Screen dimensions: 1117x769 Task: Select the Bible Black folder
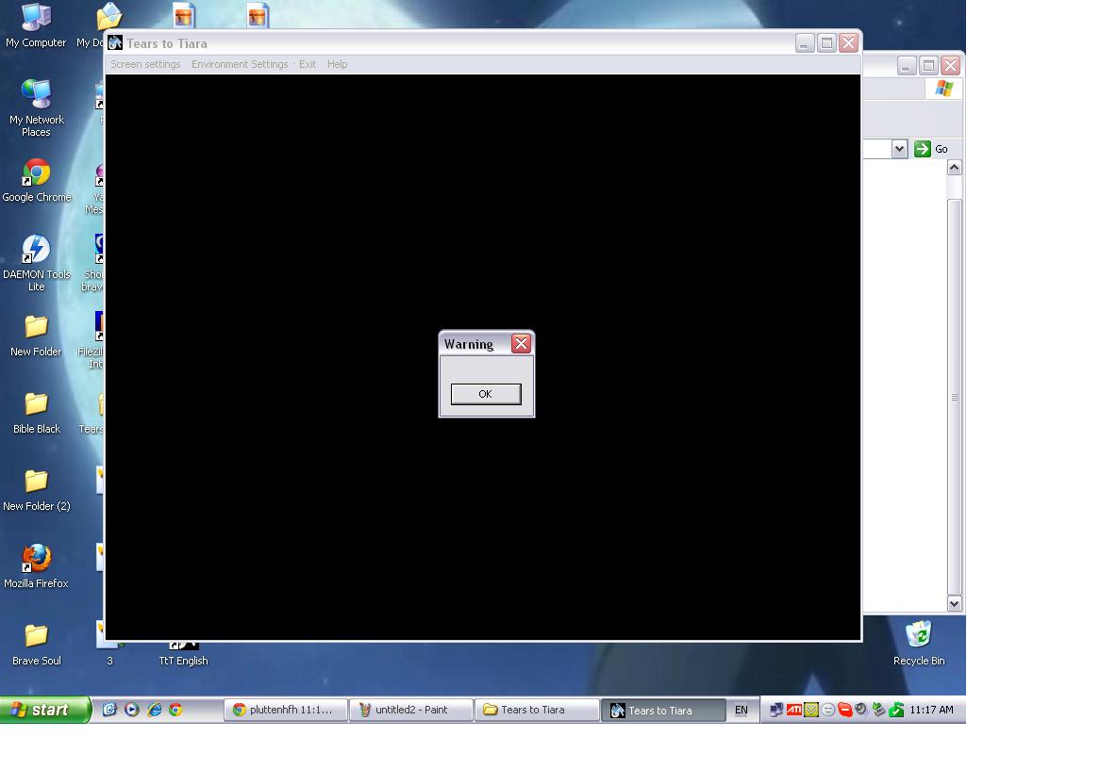[x=37, y=413]
